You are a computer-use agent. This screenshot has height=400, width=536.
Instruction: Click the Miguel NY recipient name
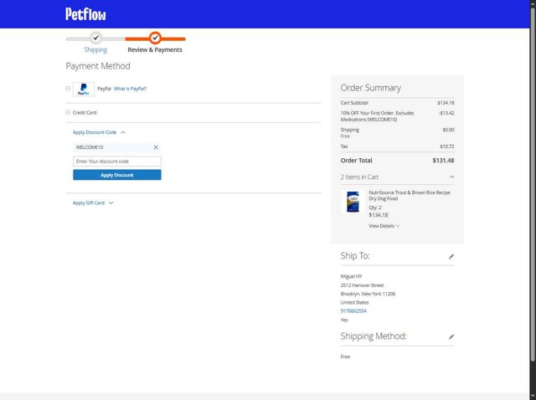[351, 276]
